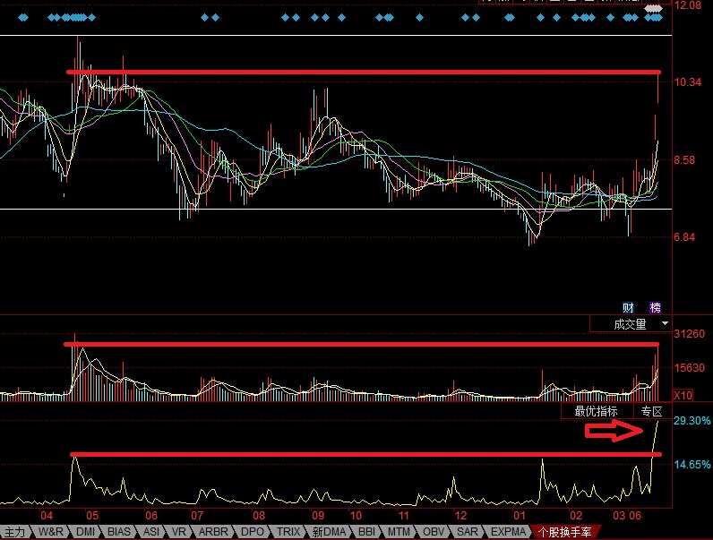Viewport: 713px width, 540px height.
Task: Select the 新DMA indicator tab
Action: 329,532
